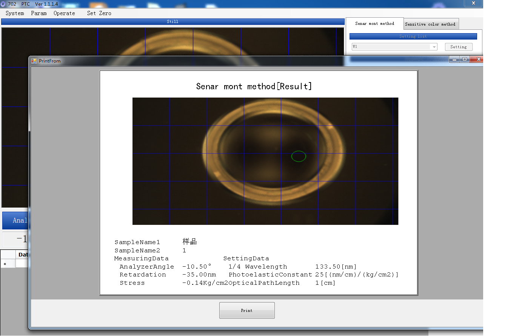Click the 702 PTC application icon

click(x=3, y=4)
